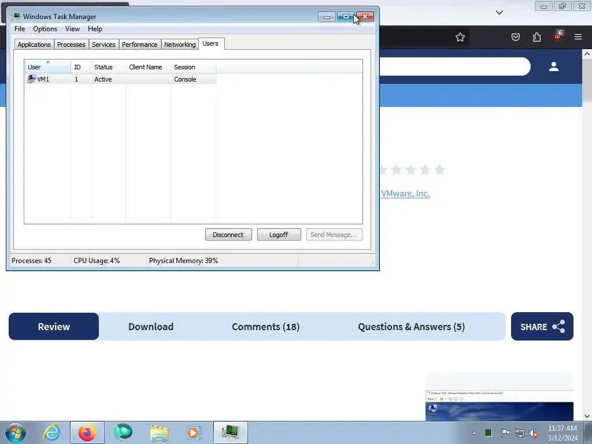The image size is (592, 444).
Task: Open Windows Media Player from the taskbar
Action: (194, 432)
